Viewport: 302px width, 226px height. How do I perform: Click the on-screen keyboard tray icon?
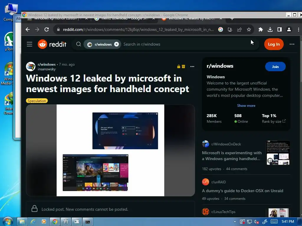[x=274, y=222]
